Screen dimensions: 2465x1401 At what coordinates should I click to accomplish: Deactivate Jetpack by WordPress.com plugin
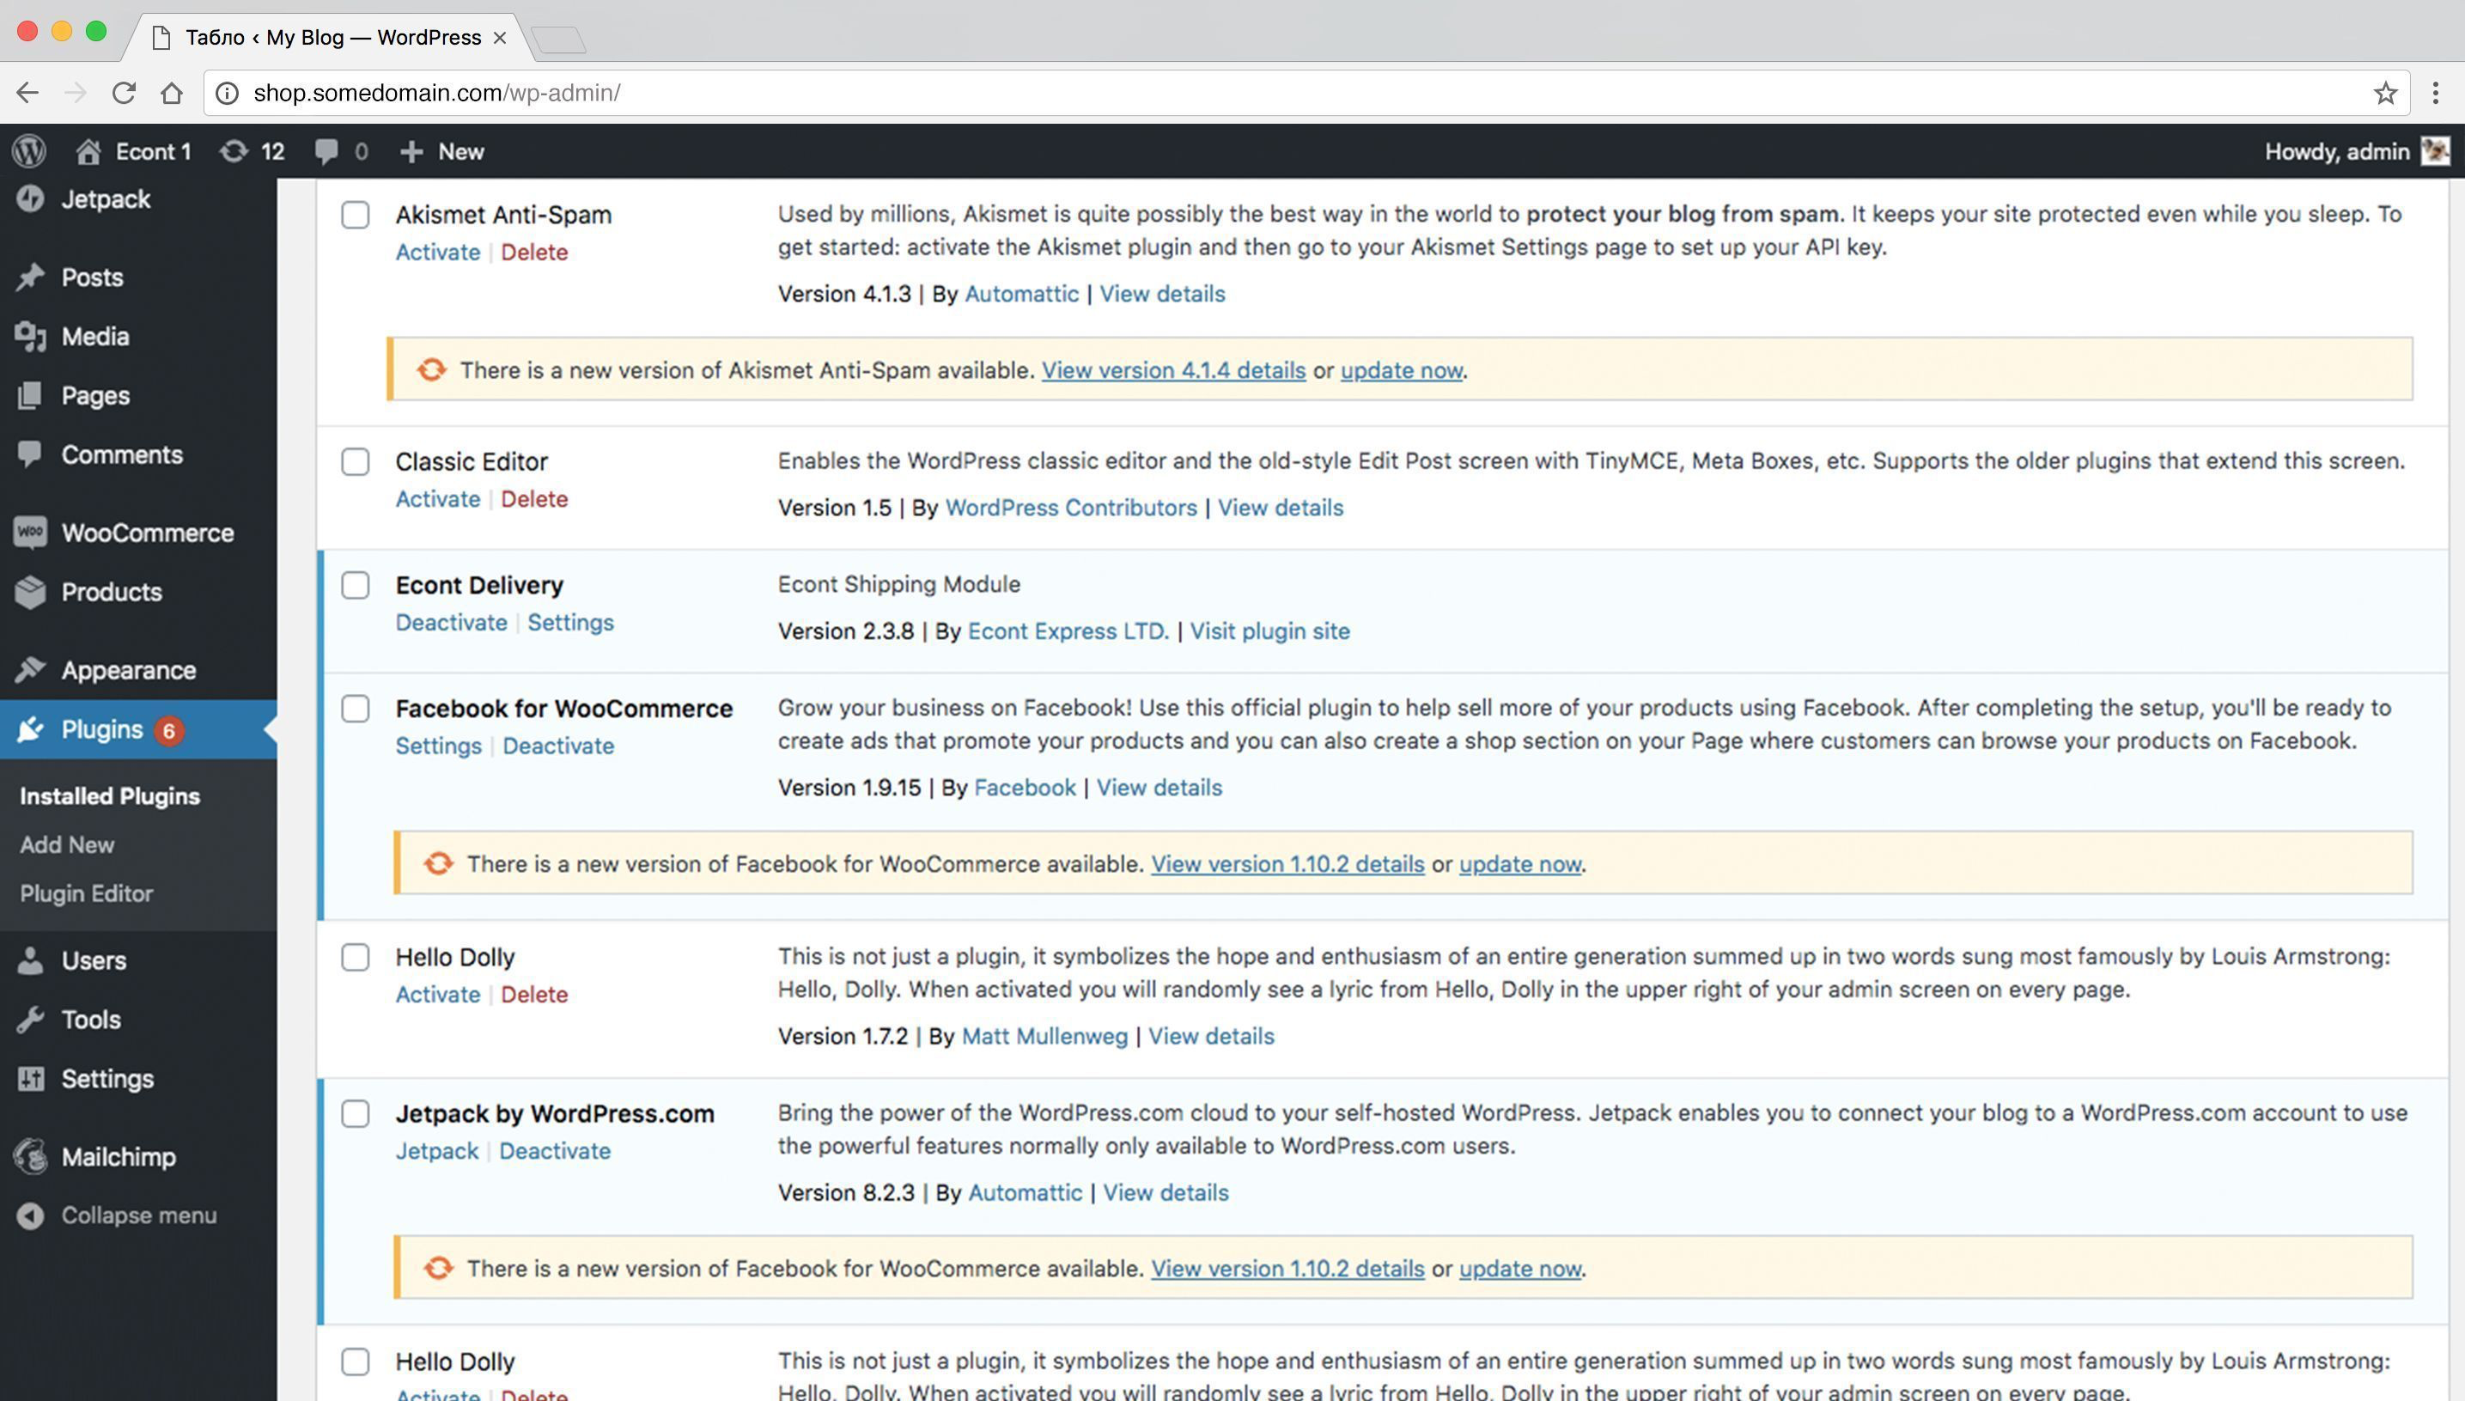point(554,1151)
